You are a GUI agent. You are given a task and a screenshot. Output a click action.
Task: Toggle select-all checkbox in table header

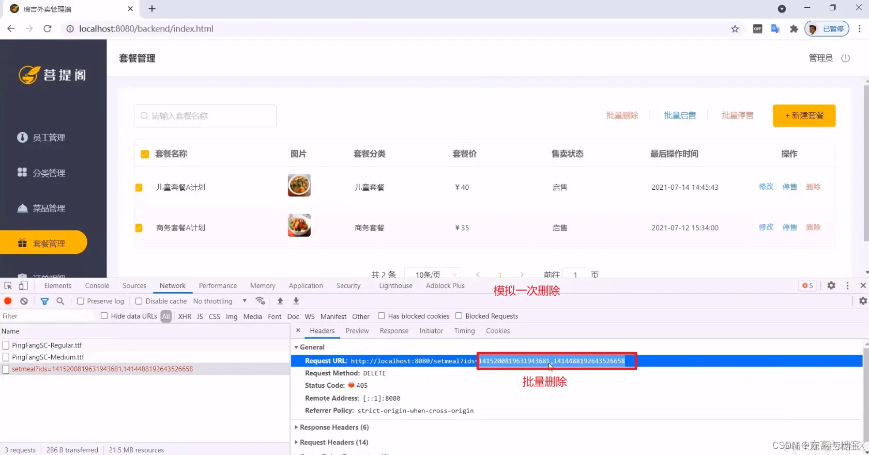(x=145, y=154)
